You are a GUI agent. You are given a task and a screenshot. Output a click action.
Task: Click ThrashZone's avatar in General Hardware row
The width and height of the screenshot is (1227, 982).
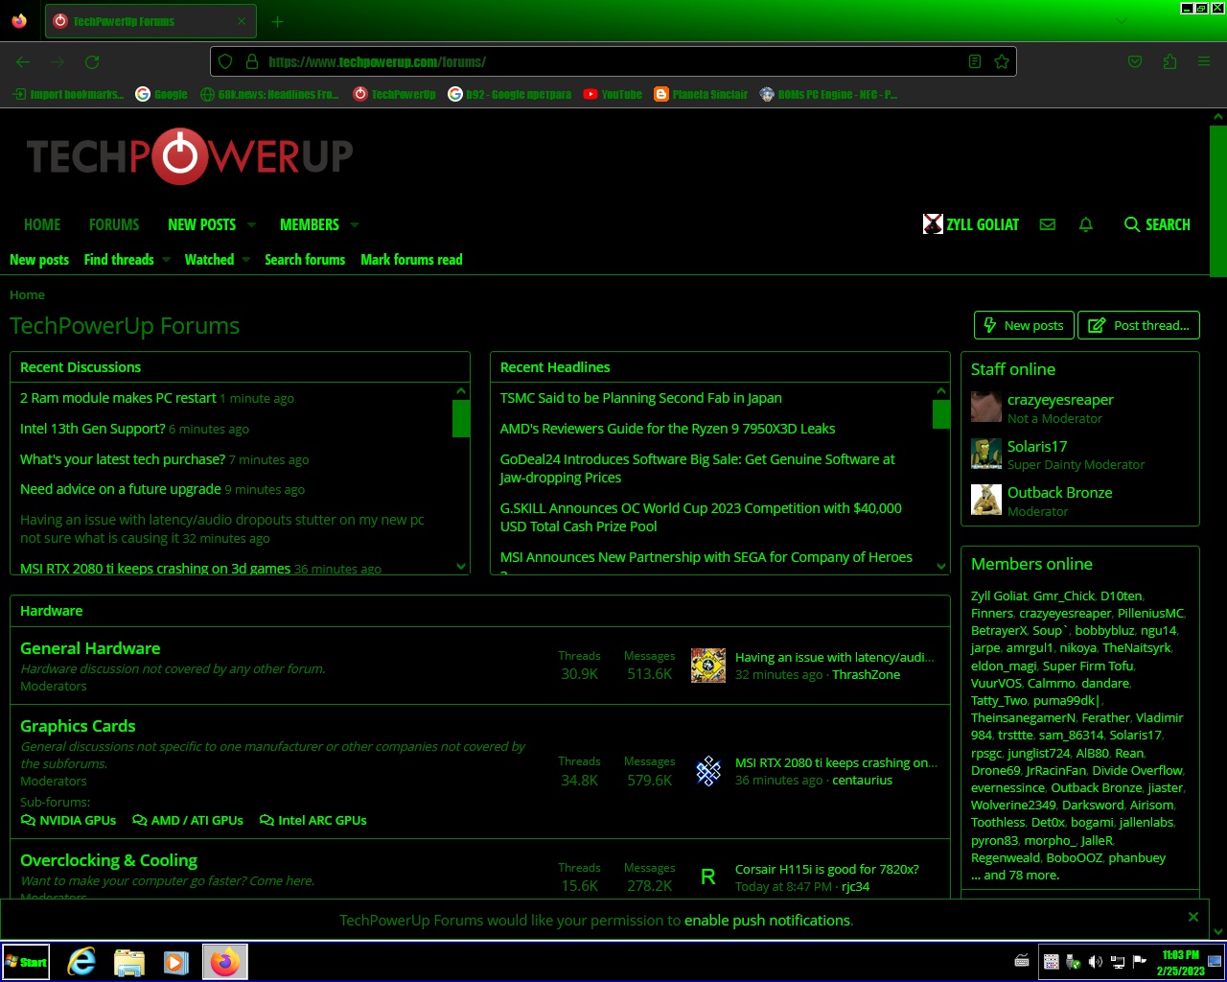(x=708, y=666)
